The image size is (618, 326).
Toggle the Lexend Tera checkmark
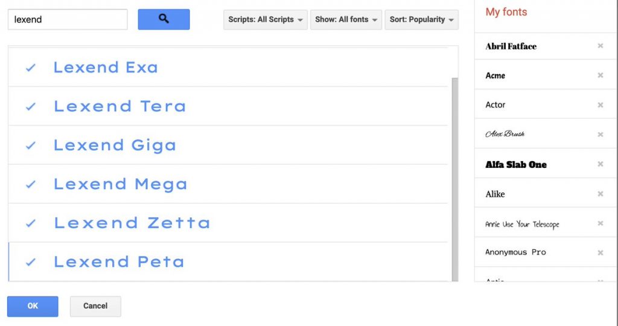click(31, 106)
